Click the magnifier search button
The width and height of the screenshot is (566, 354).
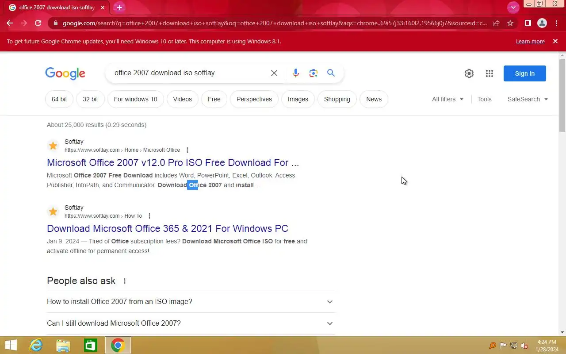(x=331, y=73)
